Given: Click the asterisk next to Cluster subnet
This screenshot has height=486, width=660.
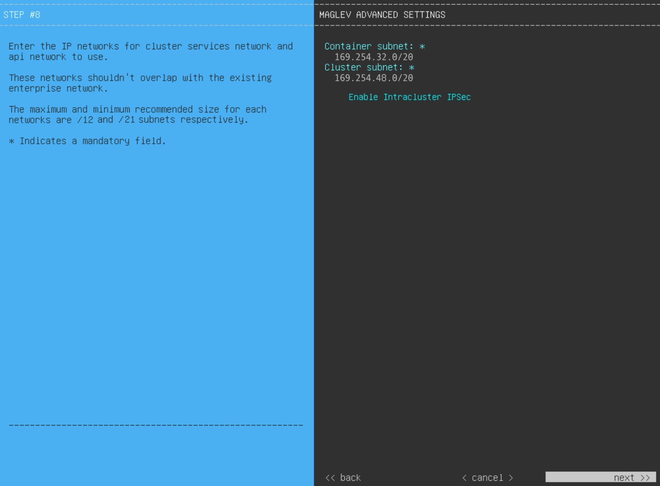Looking at the screenshot, I should pos(412,67).
